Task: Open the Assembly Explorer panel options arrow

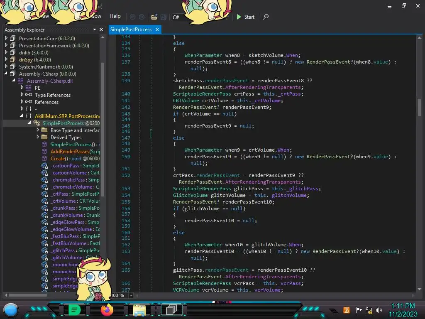Action: coord(95,29)
